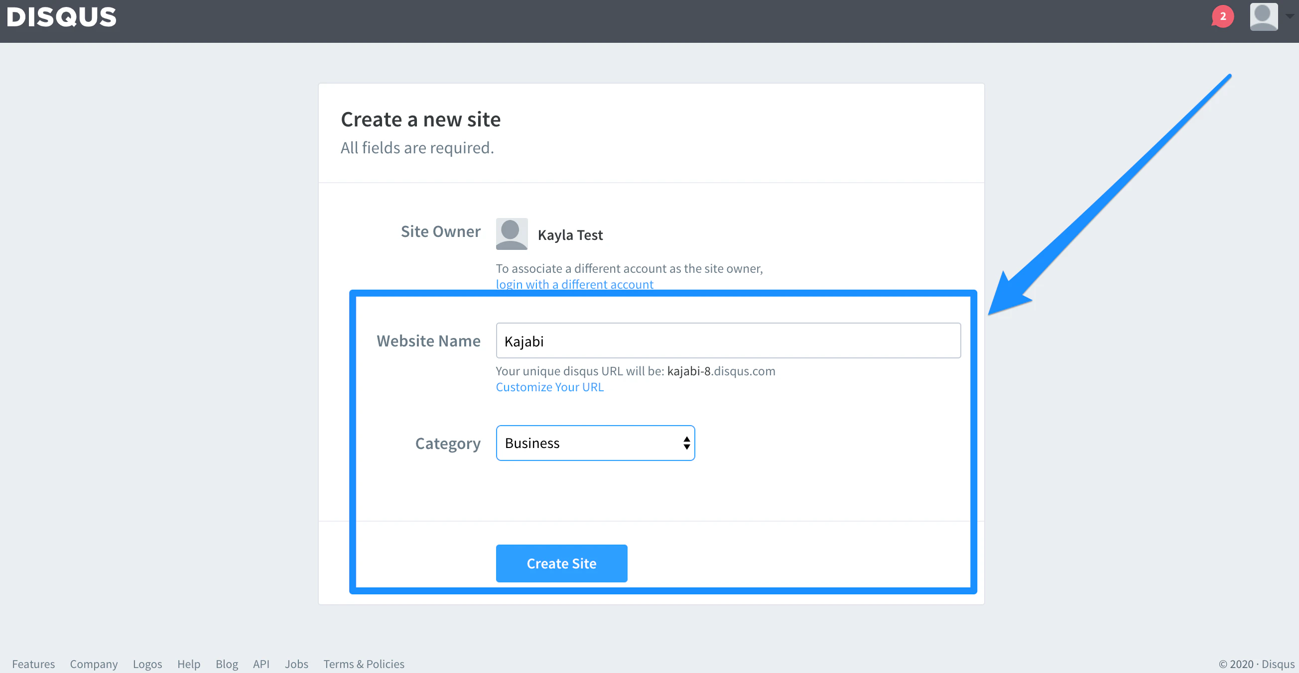Click the user avatar in the top bar
Screen dimensions: 1299x673
1263,16
